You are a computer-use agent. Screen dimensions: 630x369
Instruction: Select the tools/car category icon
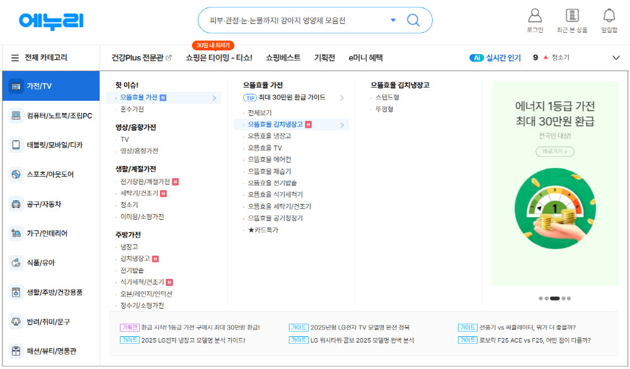pyautogui.click(x=16, y=204)
